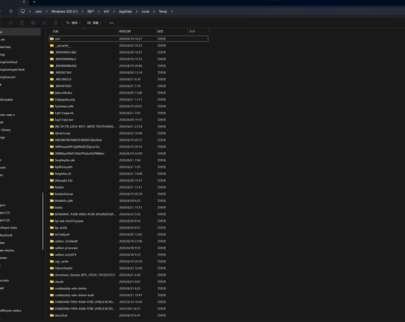405x322 pixels.
Task: Refresh the current folder view
Action: [x=11, y=11]
